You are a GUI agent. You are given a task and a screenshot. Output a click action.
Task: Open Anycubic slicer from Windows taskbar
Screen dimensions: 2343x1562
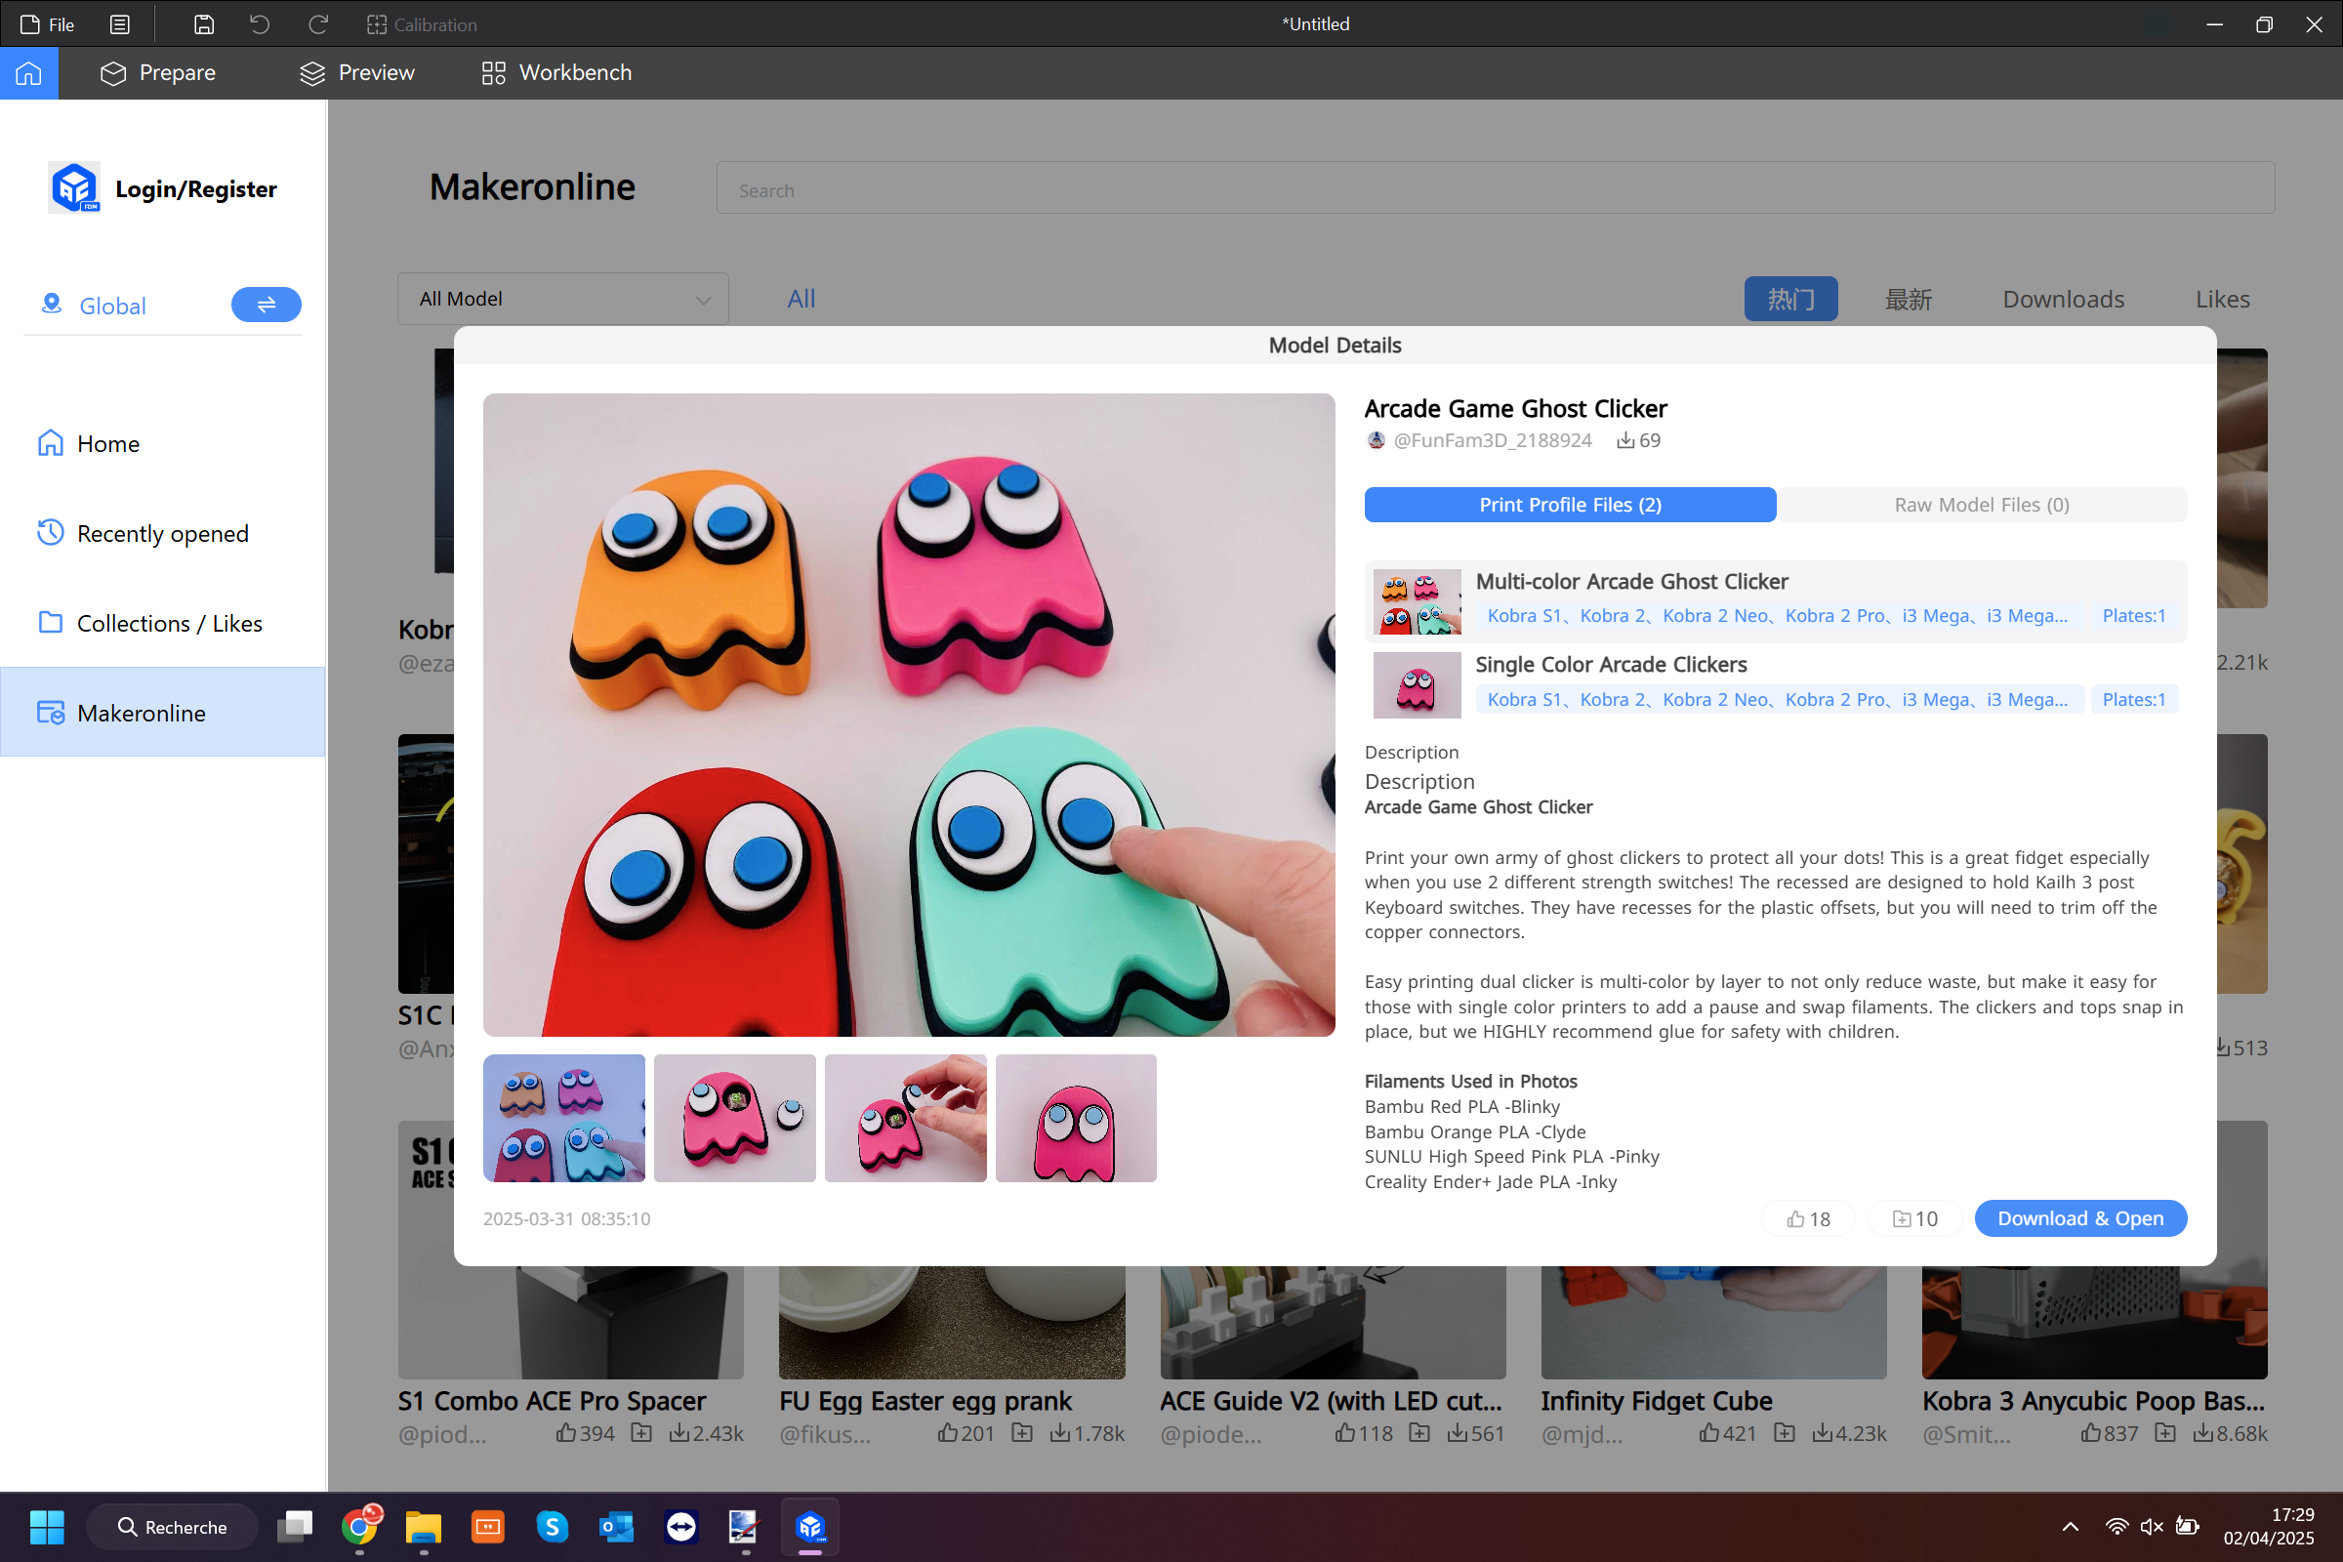(x=810, y=1526)
